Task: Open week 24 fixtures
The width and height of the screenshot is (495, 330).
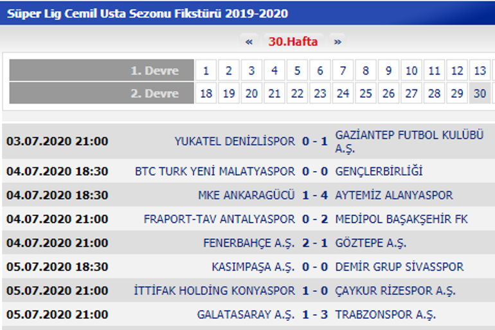Action: pos(343,94)
